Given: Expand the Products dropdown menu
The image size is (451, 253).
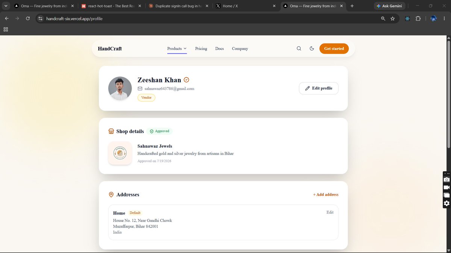Looking at the screenshot, I should [x=177, y=48].
